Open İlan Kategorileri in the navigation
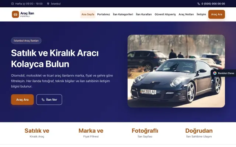This screenshot has height=147, width=236. [123, 14]
